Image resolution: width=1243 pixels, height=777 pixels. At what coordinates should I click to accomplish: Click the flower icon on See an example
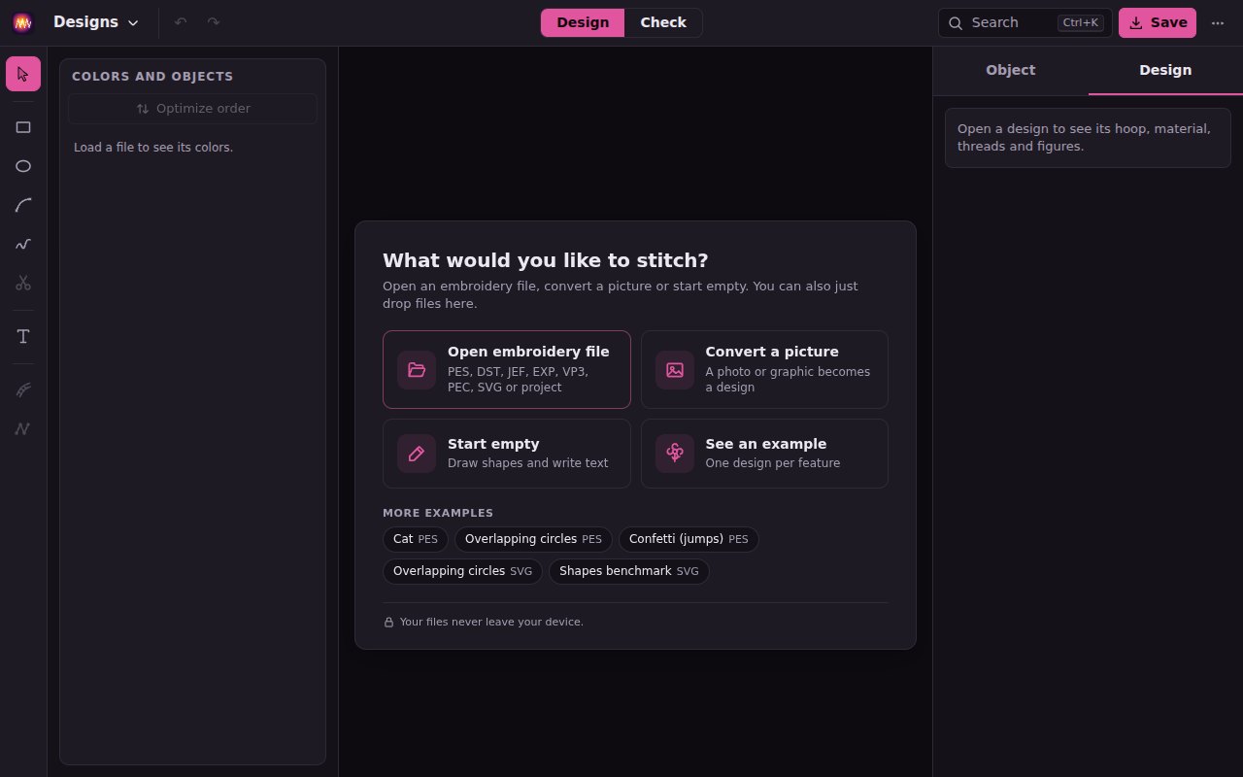(675, 454)
